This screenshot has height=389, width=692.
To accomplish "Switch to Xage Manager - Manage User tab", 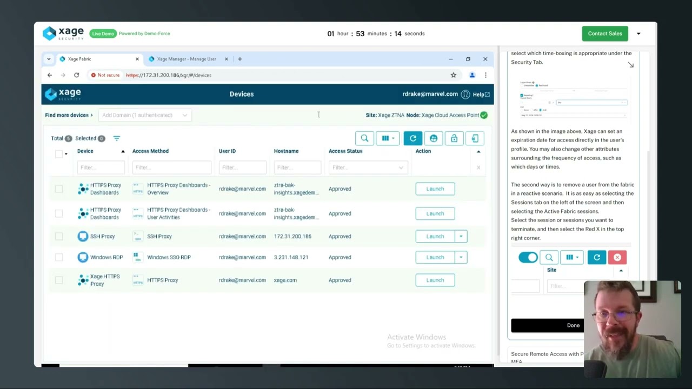I will tap(187, 59).
